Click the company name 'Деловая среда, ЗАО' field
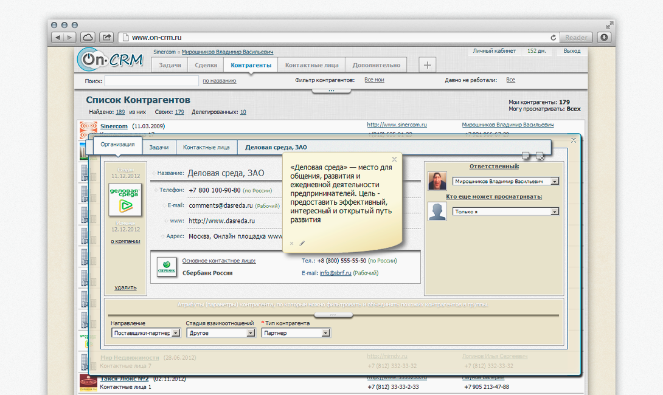This screenshot has height=395, width=663. click(226, 173)
